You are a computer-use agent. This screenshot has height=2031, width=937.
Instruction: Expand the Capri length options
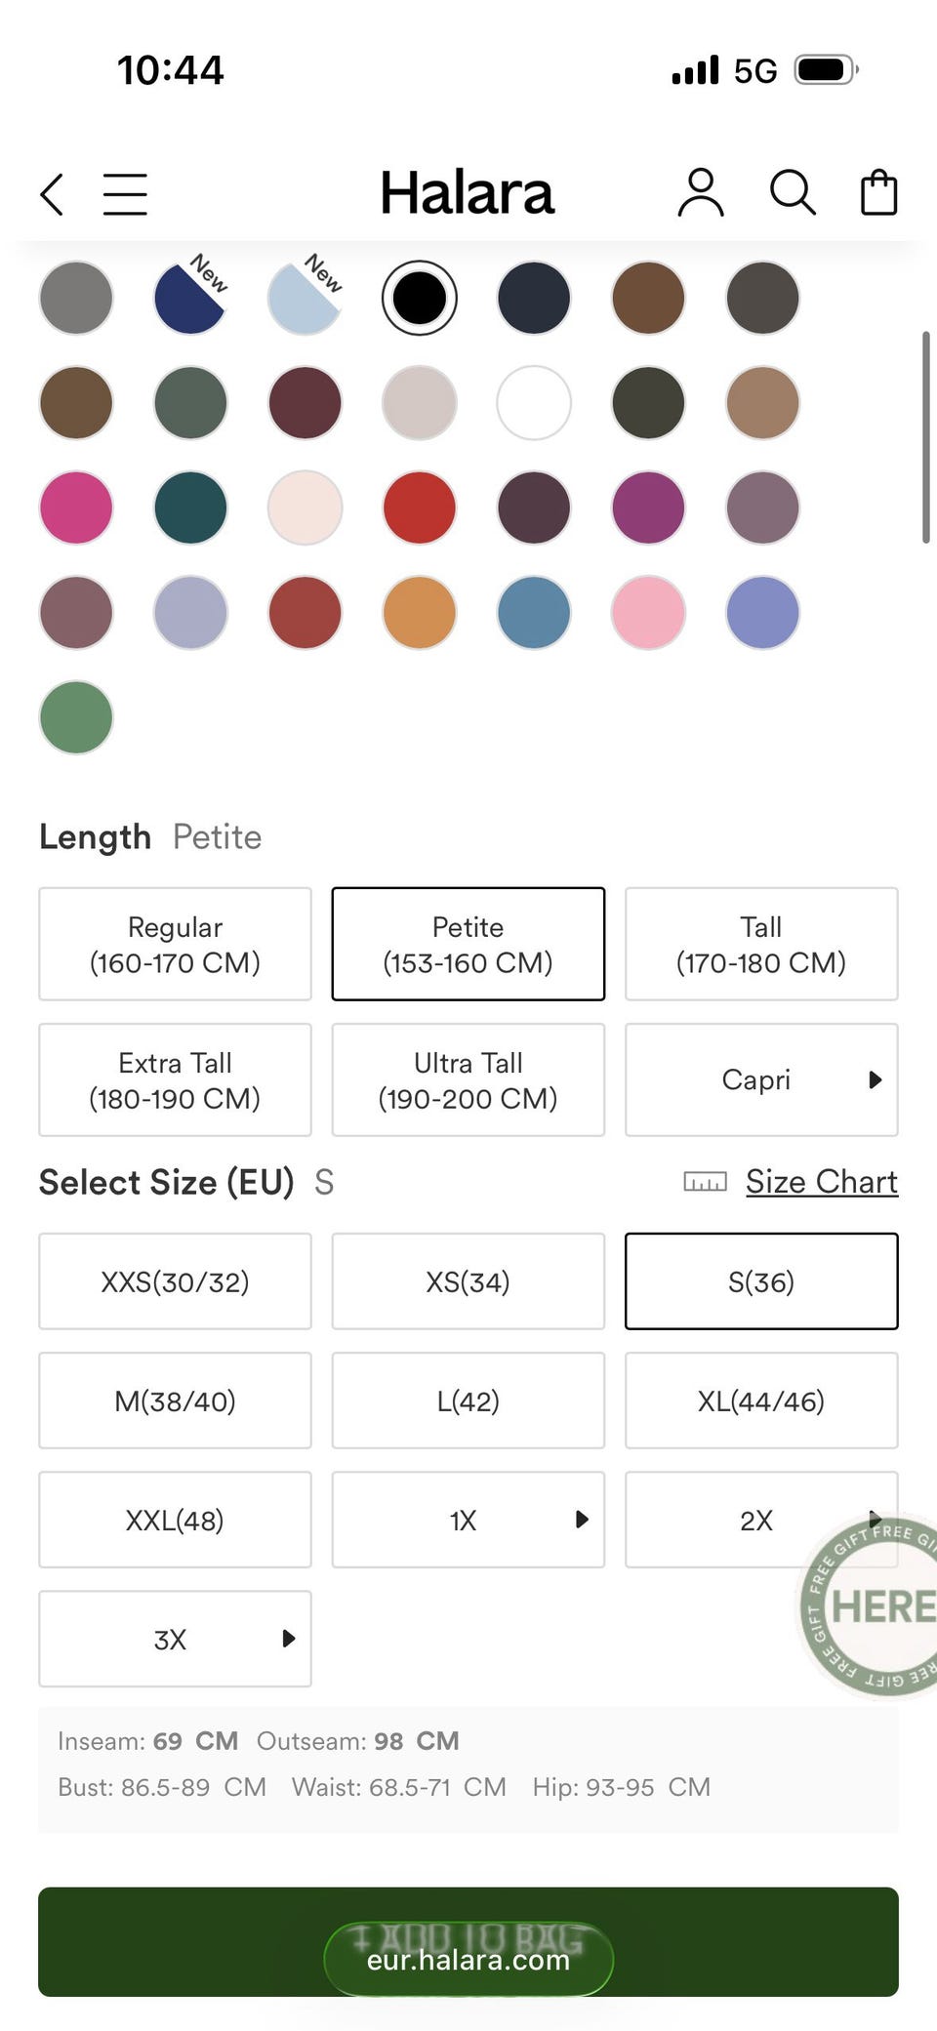[x=761, y=1079]
